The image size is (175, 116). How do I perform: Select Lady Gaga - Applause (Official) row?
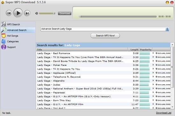pyautogui.click(x=103, y=73)
